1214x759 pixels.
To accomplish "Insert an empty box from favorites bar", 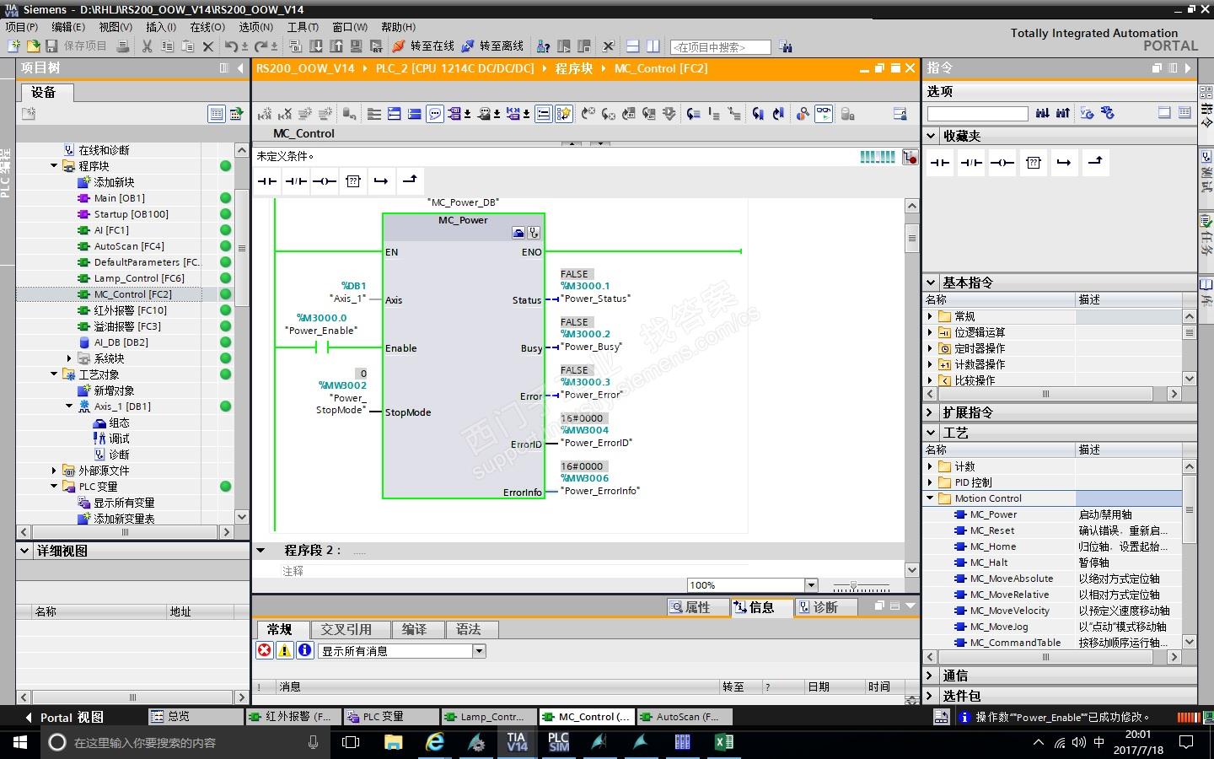I will [353, 180].
